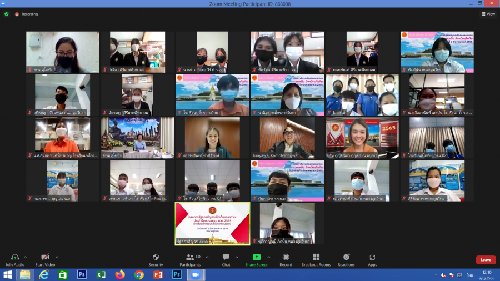Click the green encryption shield icon
The height and width of the screenshot is (281, 500).
click(x=7, y=14)
